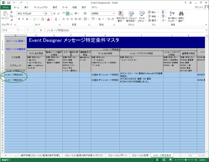
Task: Toggle middle vertical alignment
Action: click(x=68, y=13)
